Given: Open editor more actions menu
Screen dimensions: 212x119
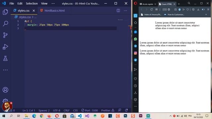Looking at the screenshot, I should click(x=125, y=11).
